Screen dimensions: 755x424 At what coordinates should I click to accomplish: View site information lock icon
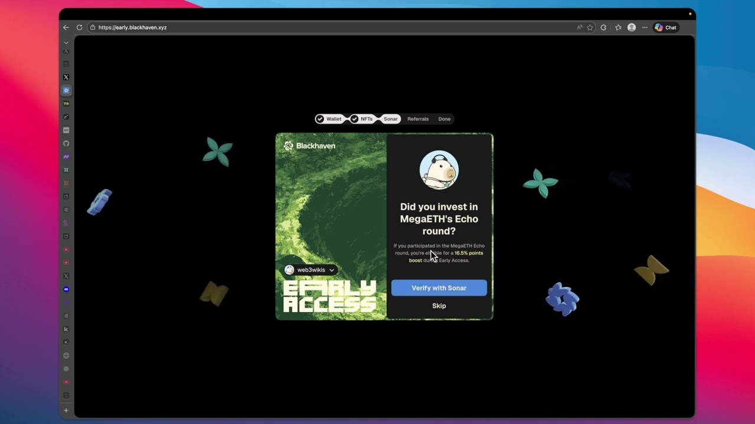pyautogui.click(x=93, y=27)
